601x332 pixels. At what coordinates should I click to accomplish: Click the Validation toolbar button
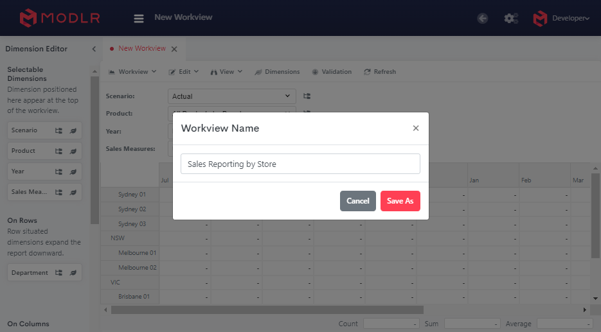click(x=332, y=72)
